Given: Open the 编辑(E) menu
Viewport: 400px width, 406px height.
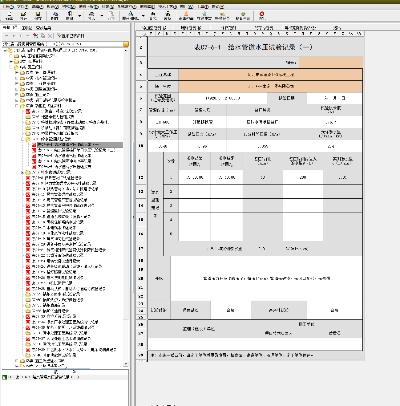Looking at the screenshot, I should click(38, 6).
